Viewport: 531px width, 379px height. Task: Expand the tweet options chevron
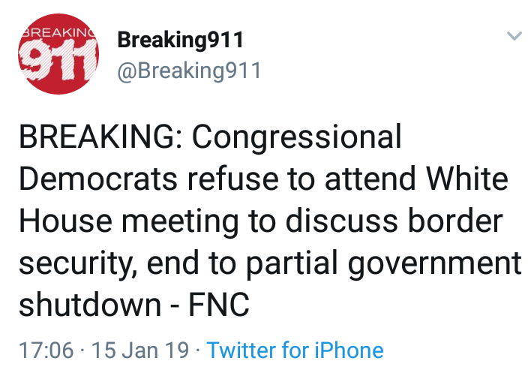tap(514, 35)
